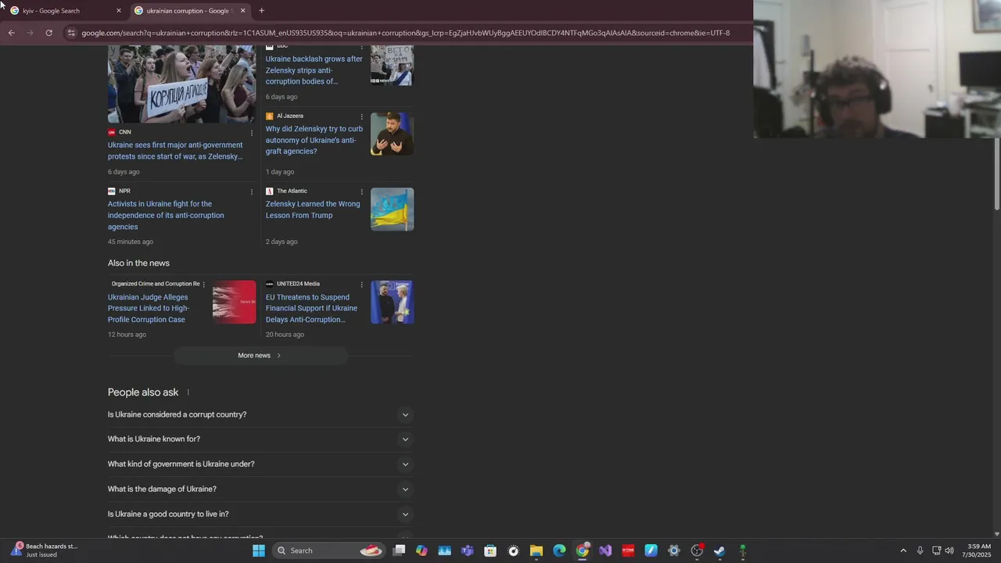Open the BBC Ukraine backlash article
Viewport: 1001px width, 563px height.
tap(314, 70)
